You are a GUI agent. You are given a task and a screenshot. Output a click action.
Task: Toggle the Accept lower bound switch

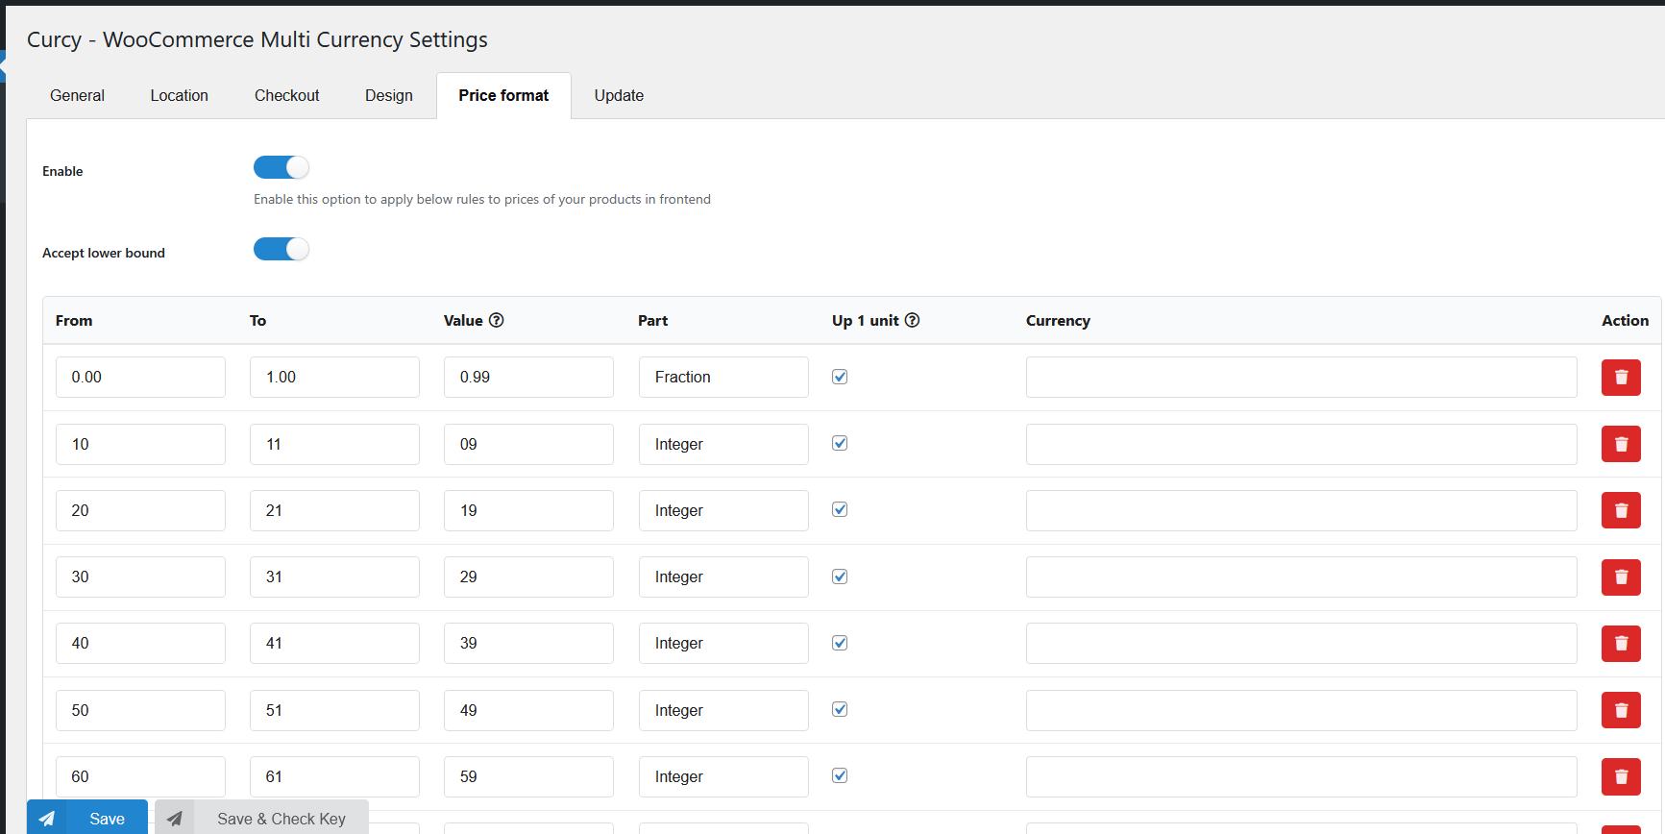(x=282, y=249)
